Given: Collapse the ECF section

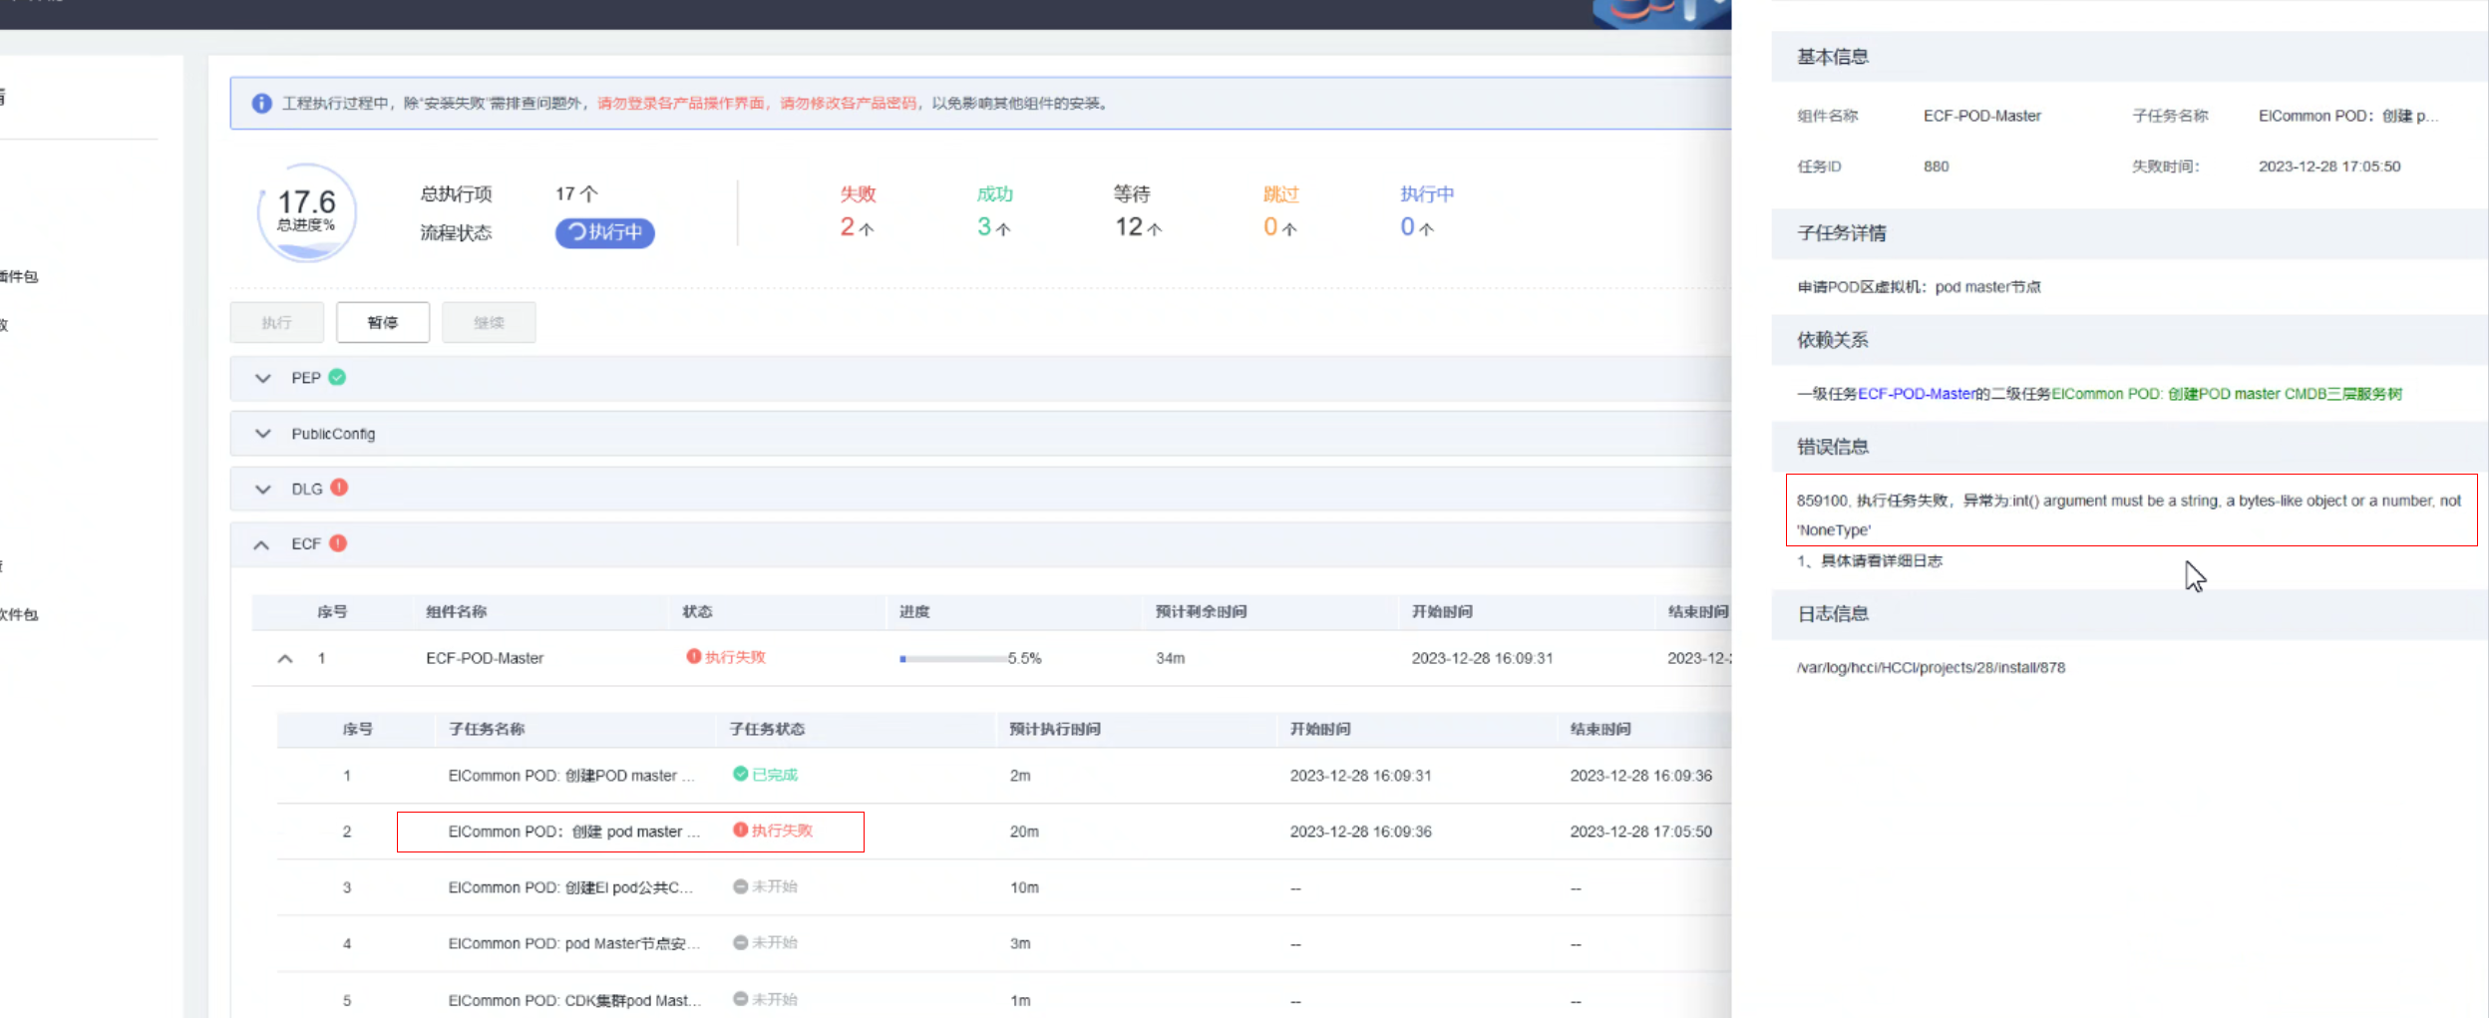Looking at the screenshot, I should [x=261, y=544].
